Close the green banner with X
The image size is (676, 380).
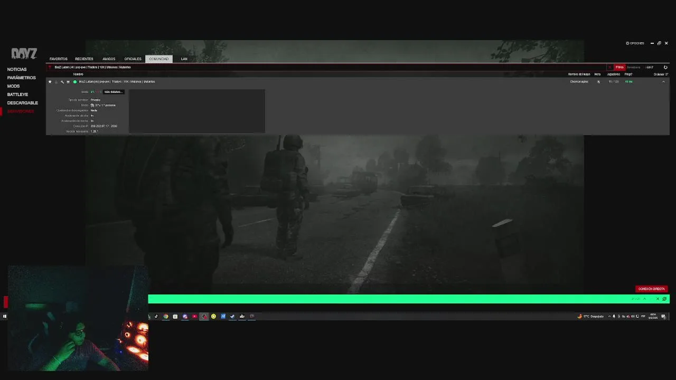pos(658,299)
